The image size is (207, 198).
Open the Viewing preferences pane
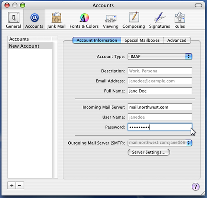pyautogui.click(x=111, y=20)
